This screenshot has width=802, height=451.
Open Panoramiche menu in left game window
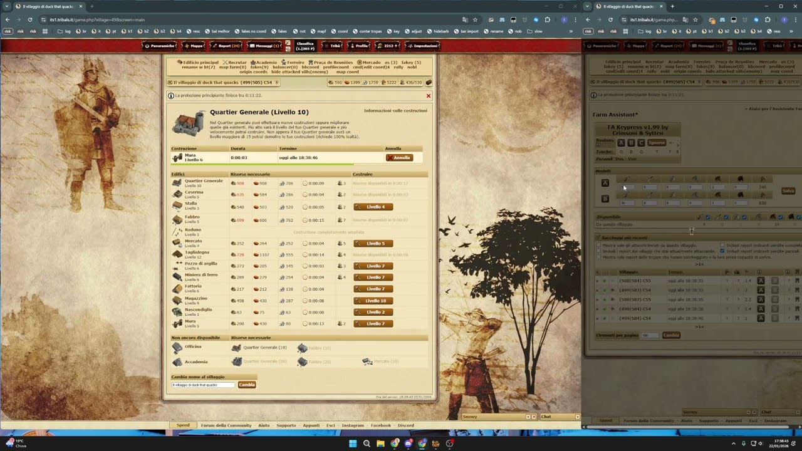pyautogui.click(x=160, y=46)
